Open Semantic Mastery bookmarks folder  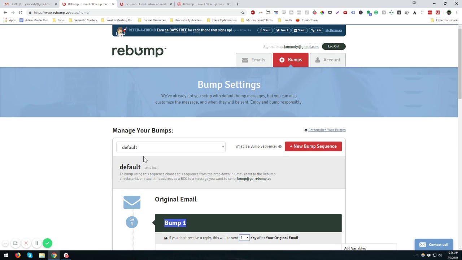83,20
